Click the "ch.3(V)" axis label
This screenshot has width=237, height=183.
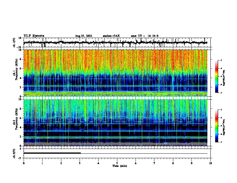14,153
